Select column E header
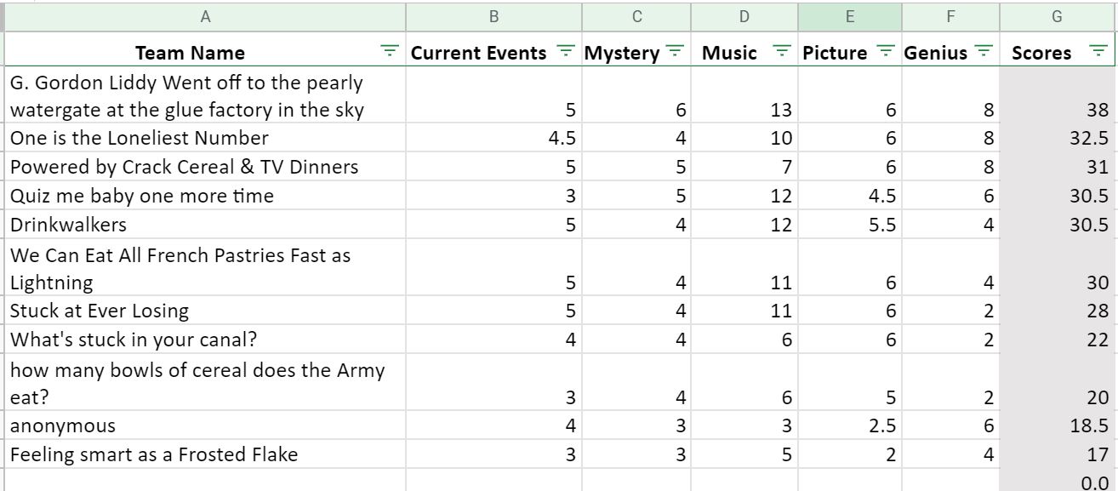Image resolution: width=1118 pixels, height=491 pixels. click(849, 16)
